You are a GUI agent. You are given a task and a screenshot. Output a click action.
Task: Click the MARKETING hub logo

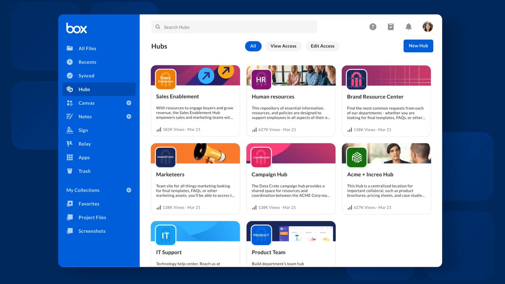166,157
